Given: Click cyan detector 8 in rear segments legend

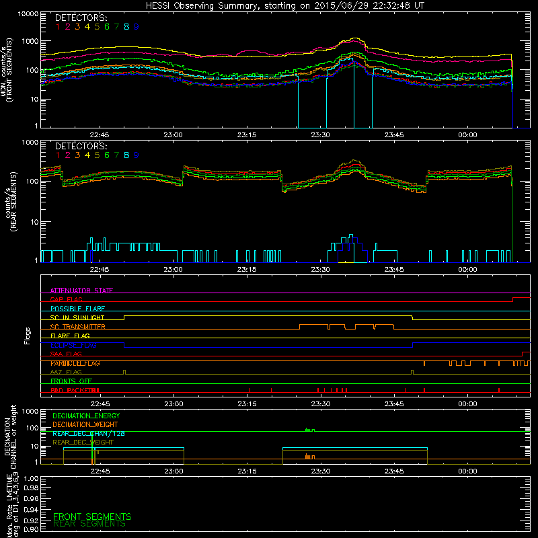Looking at the screenshot, I should tap(126, 155).
